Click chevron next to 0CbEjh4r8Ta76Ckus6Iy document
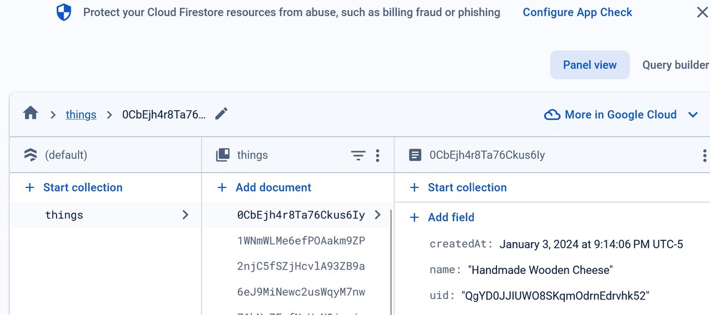 (x=378, y=215)
